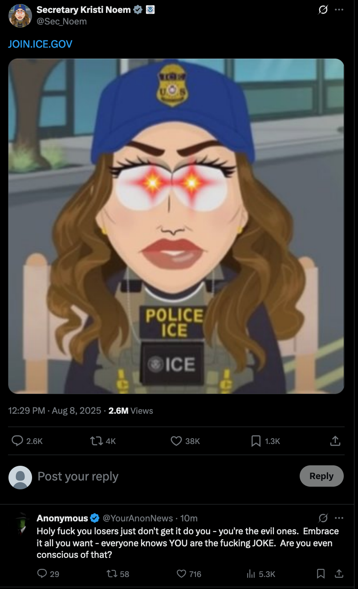Bookmark the main post showing 1.3K
Screen dimensions: 358x589
coord(256,441)
